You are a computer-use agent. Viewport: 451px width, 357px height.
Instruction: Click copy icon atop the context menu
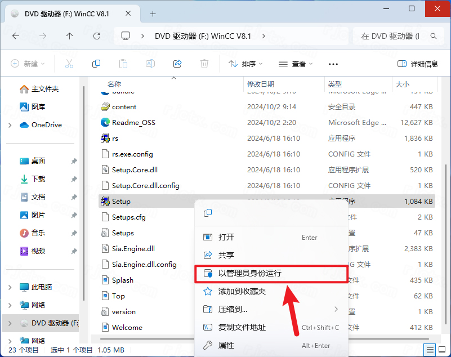click(208, 212)
